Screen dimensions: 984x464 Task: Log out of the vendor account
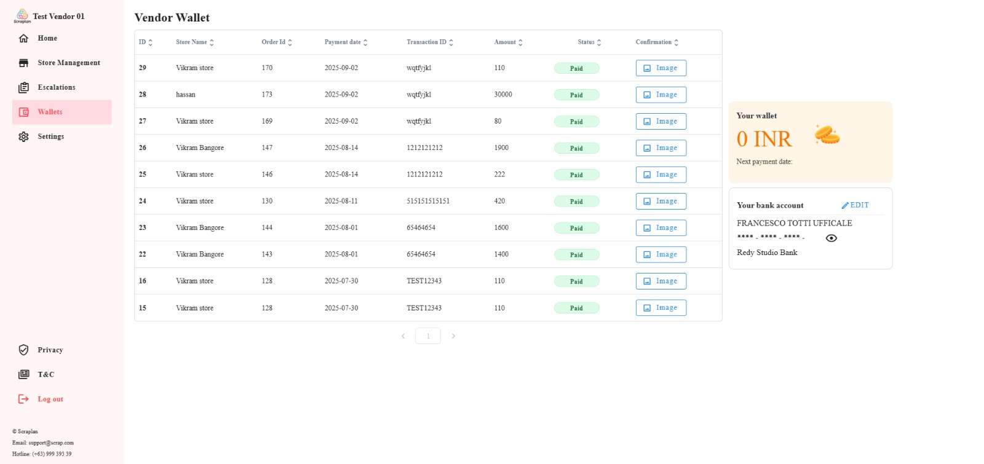[x=62, y=399]
